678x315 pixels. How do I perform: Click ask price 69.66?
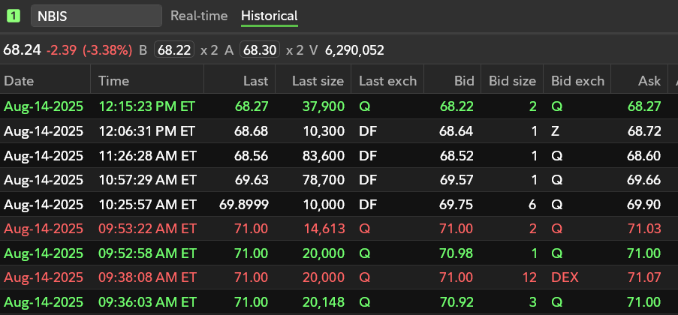pos(644,179)
